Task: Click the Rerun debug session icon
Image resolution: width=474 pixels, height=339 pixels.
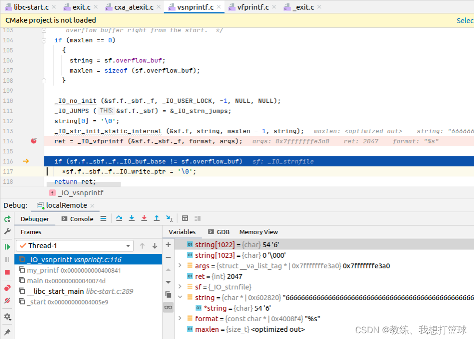Action: (7, 219)
